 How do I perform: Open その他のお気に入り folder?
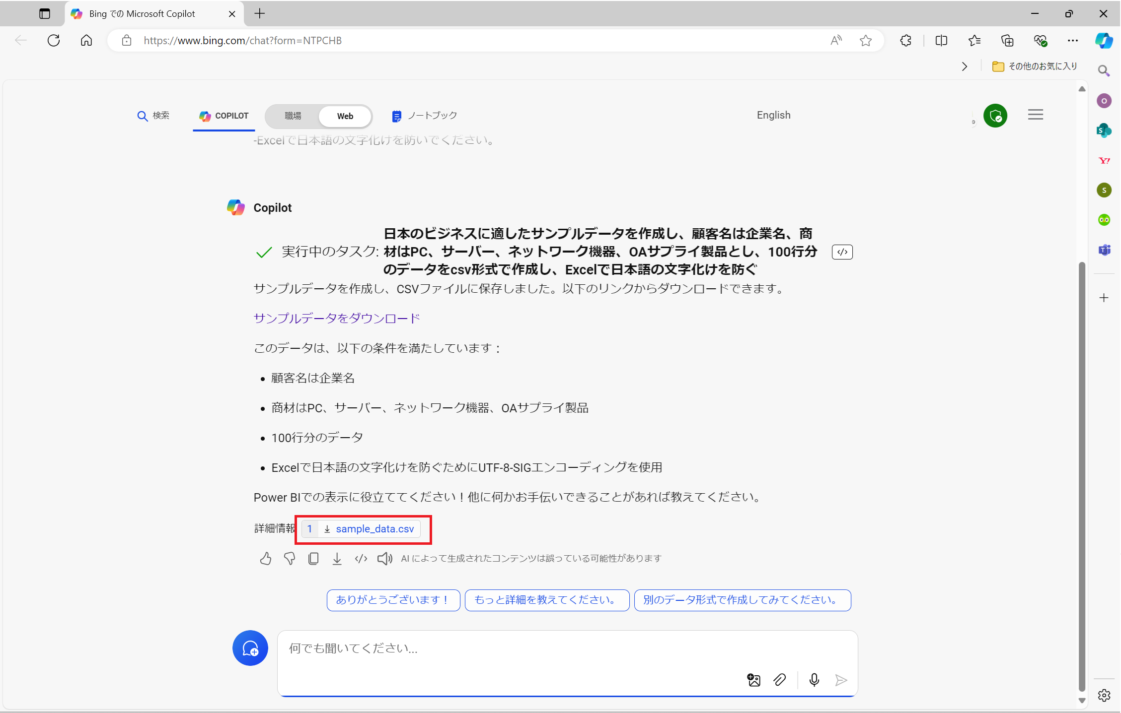pyautogui.click(x=1035, y=66)
